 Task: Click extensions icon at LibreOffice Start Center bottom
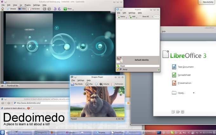click(178, 112)
